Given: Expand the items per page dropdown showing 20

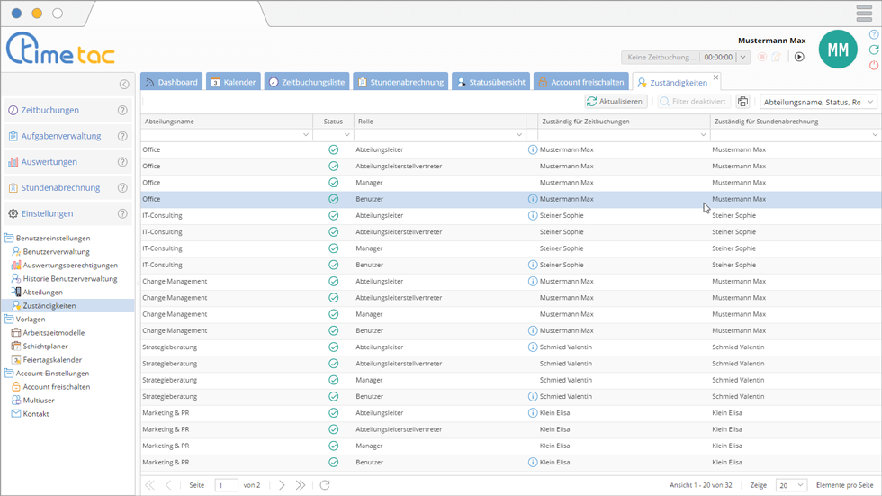Looking at the screenshot, I should [x=791, y=485].
